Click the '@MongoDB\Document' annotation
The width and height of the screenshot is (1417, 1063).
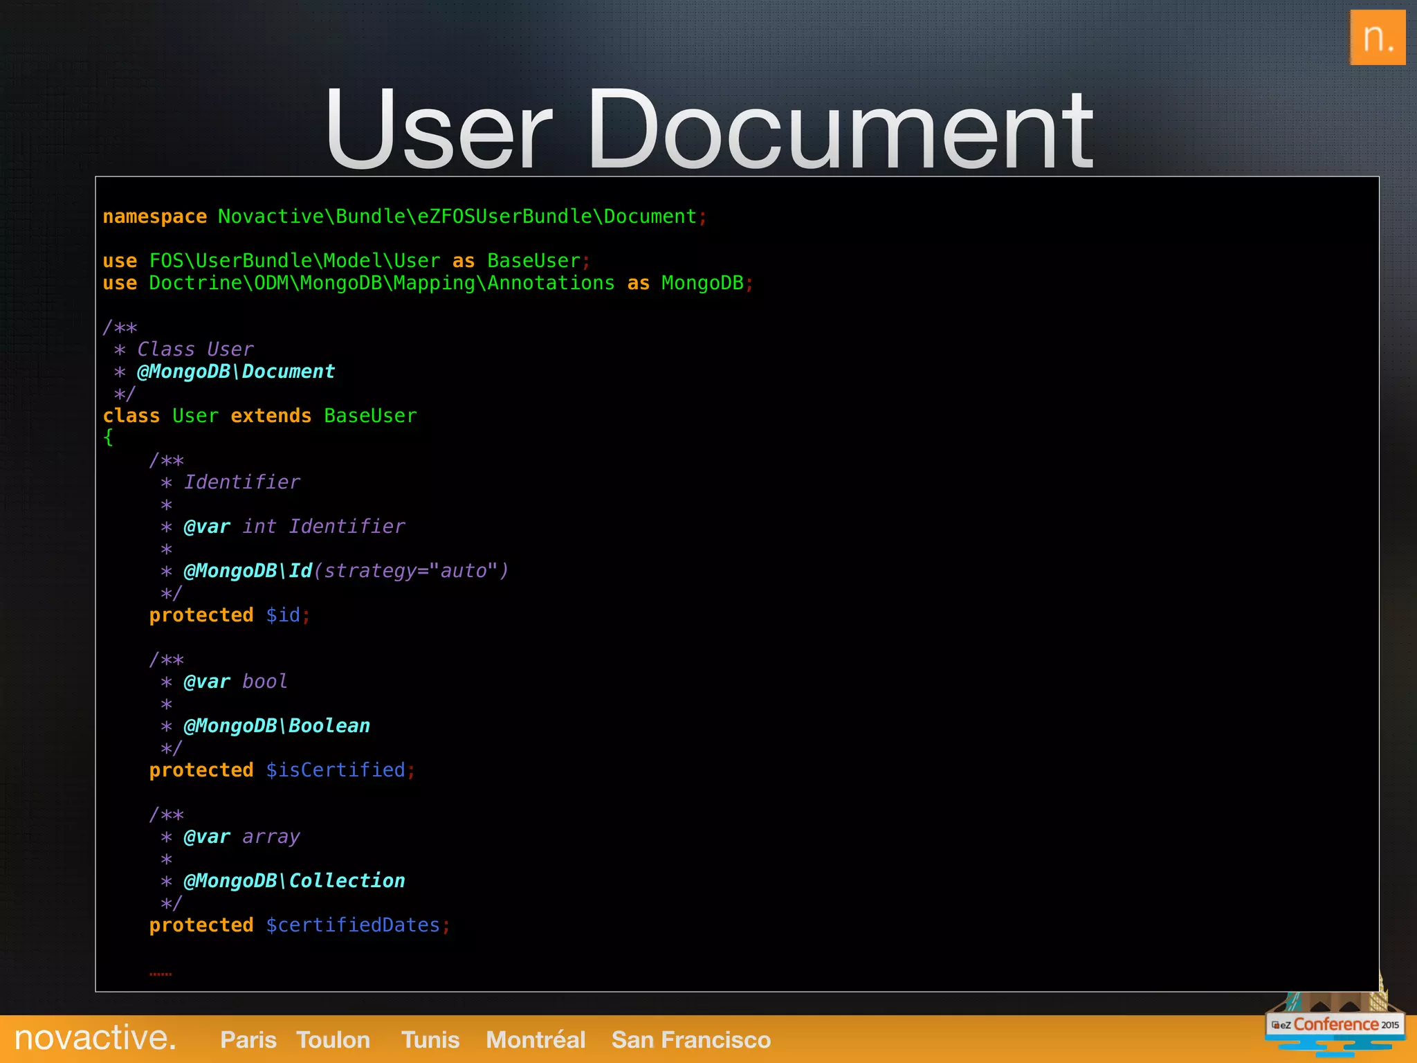coord(235,372)
